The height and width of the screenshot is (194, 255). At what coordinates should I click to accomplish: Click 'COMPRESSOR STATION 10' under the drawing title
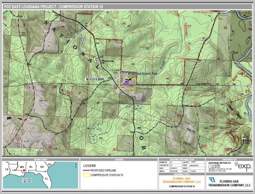click(182, 187)
